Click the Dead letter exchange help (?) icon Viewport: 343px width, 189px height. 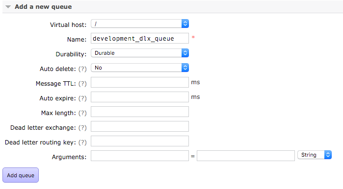[x=82, y=128]
